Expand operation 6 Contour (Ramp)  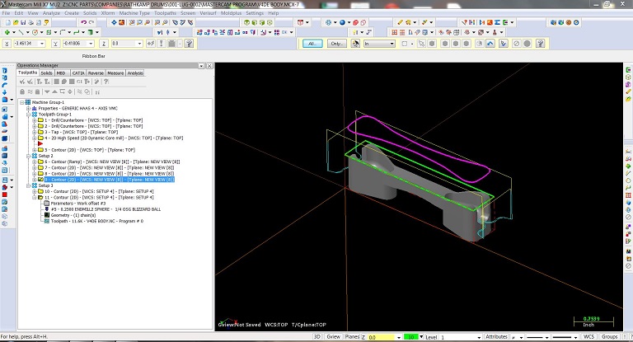tap(34, 162)
